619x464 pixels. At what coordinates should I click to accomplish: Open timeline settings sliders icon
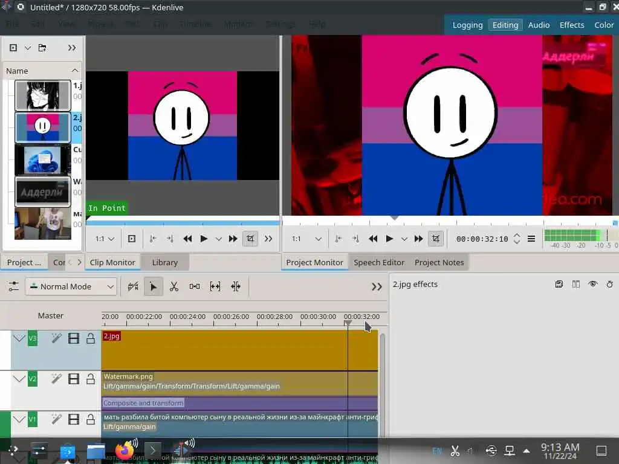coord(13,286)
